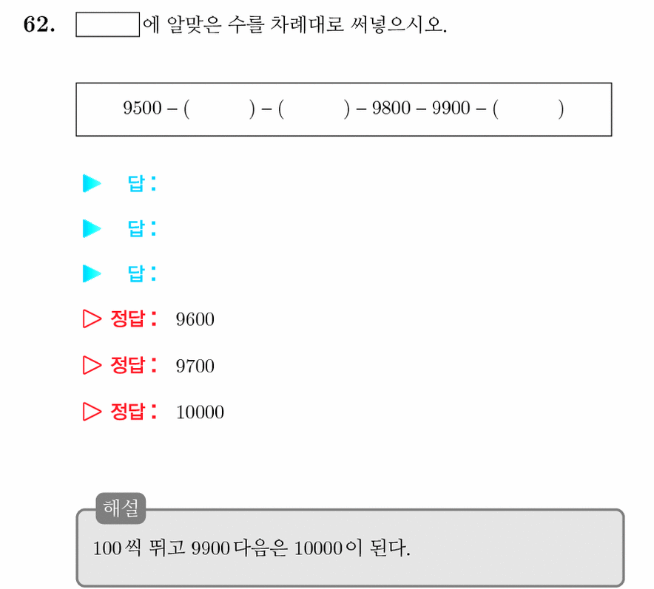
Task: Click the red outlined arrow beside 9700
Action: pyautogui.click(x=92, y=365)
